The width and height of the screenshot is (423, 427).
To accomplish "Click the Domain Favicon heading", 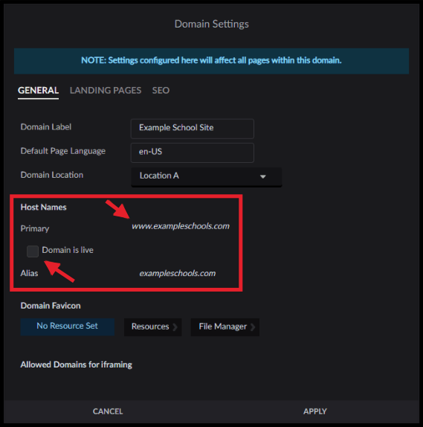I will 51,306.
